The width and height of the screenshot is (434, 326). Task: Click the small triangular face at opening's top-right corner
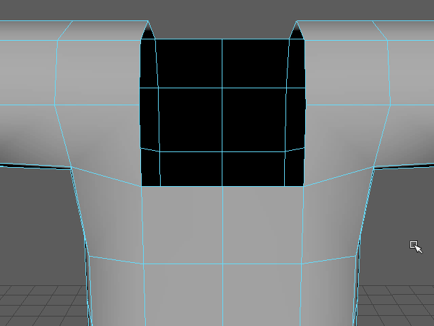click(x=297, y=32)
